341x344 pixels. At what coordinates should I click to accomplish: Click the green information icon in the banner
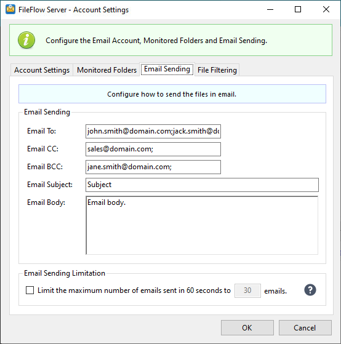(26, 40)
